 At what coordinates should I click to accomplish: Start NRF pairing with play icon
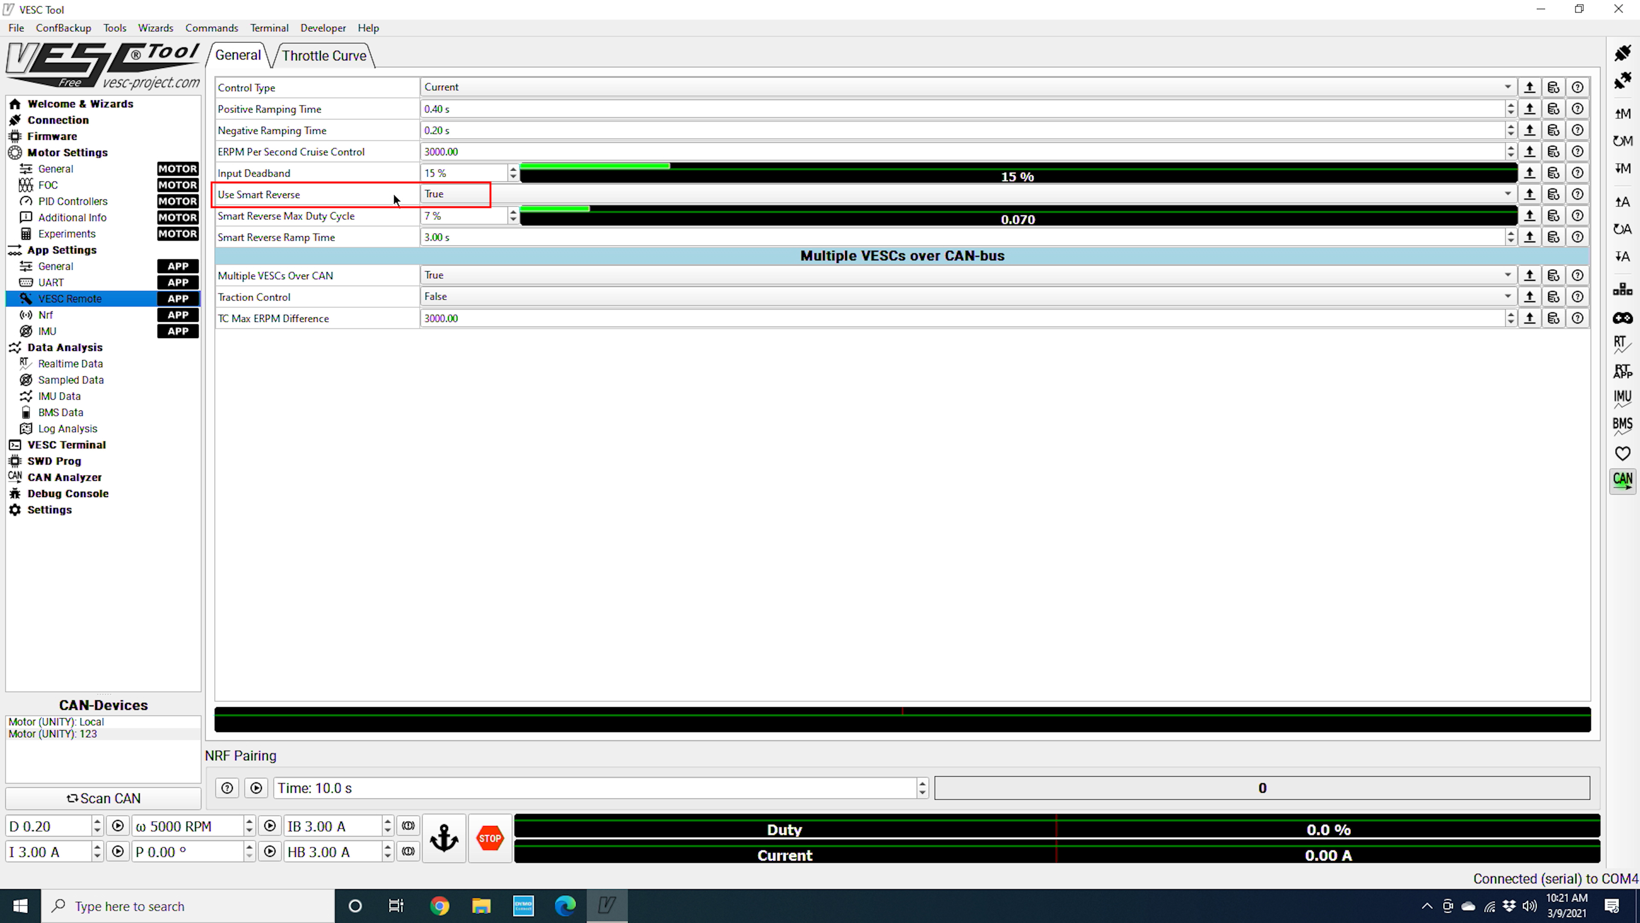coord(256,788)
